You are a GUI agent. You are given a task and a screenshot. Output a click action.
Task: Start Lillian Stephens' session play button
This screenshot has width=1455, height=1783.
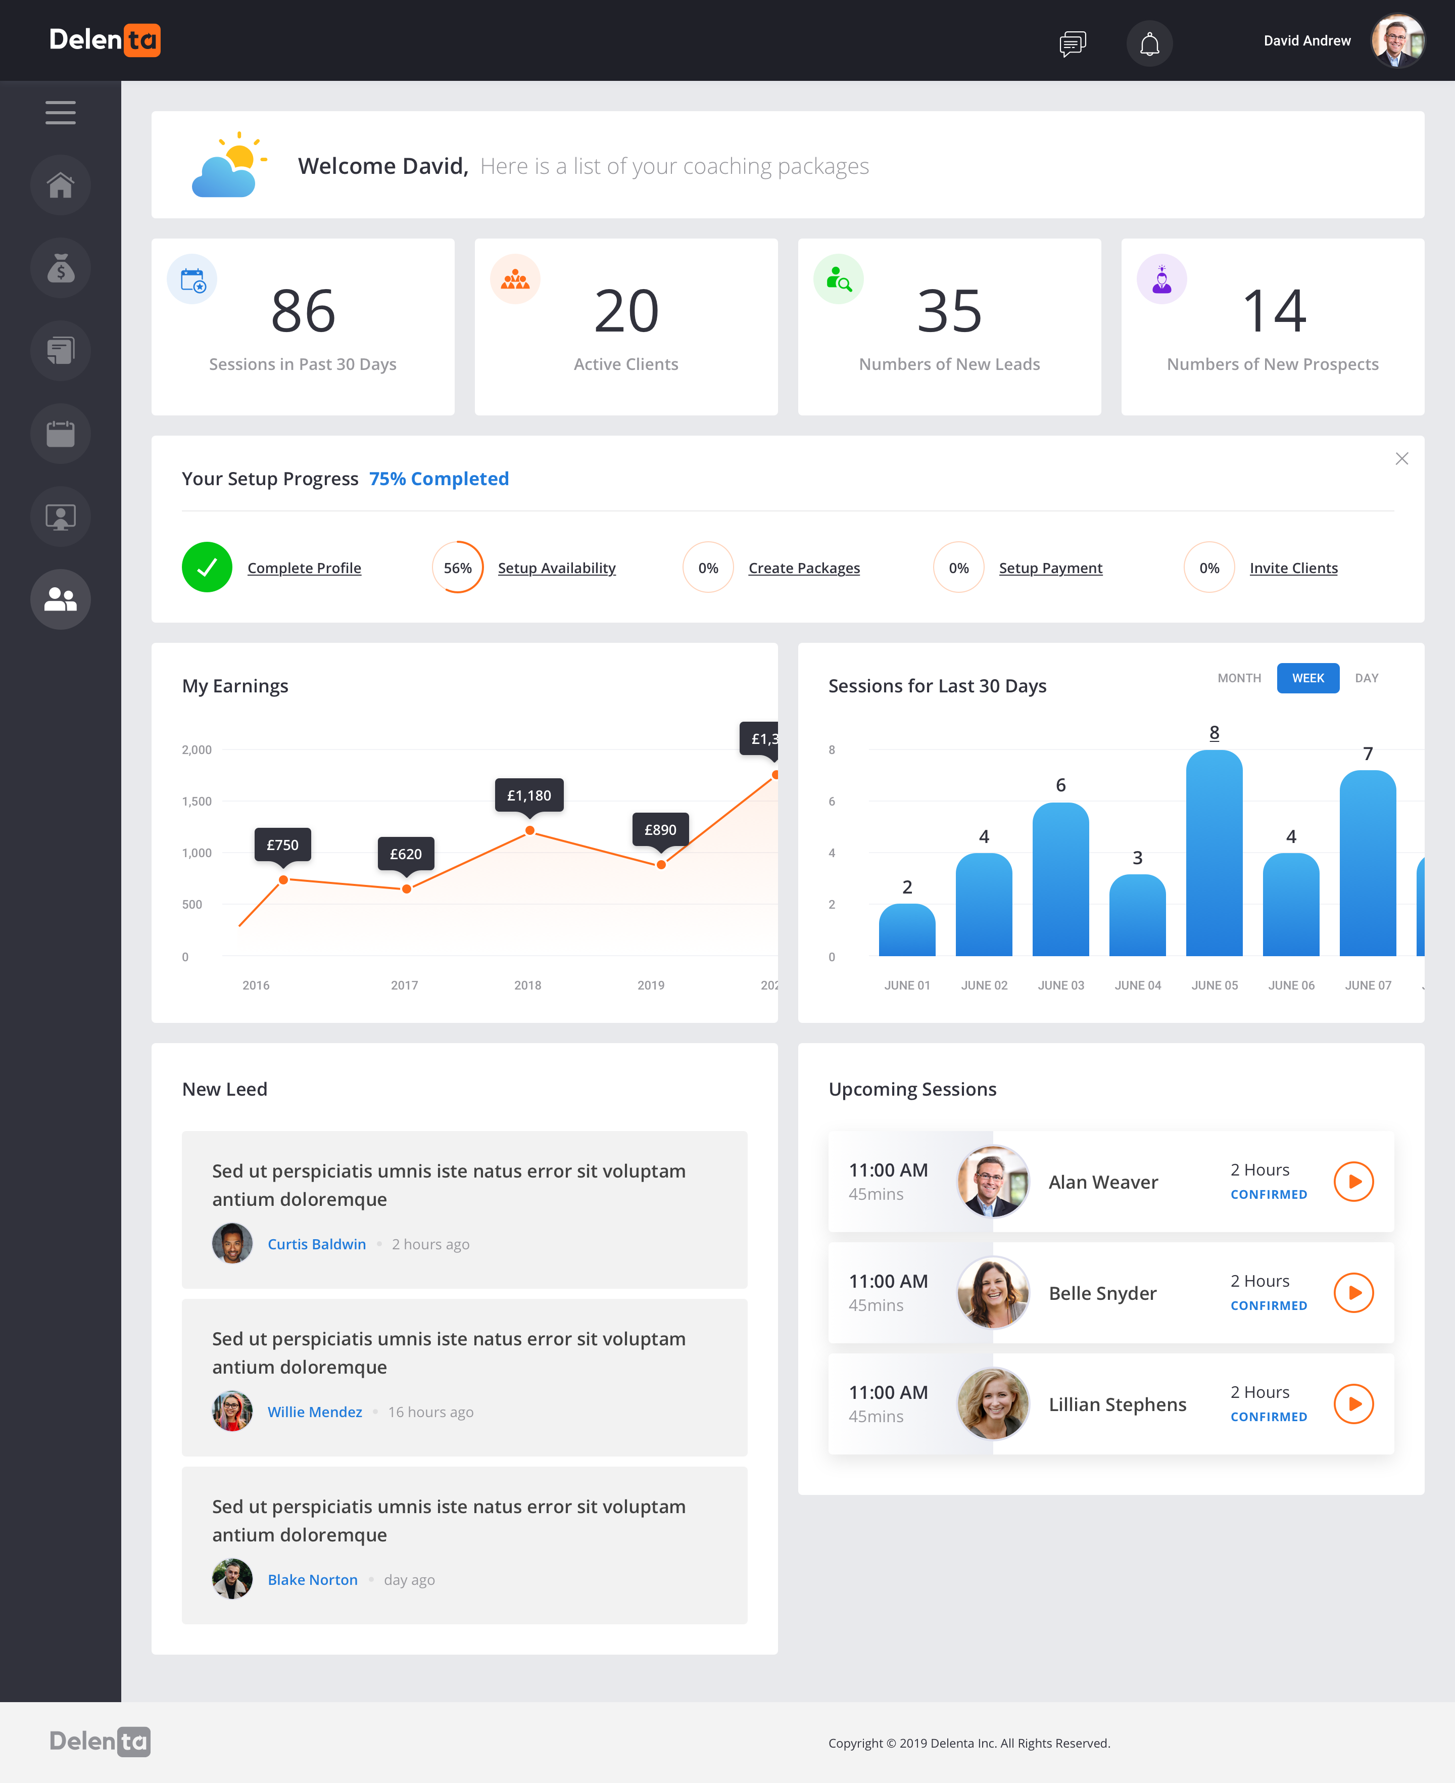tap(1353, 1403)
